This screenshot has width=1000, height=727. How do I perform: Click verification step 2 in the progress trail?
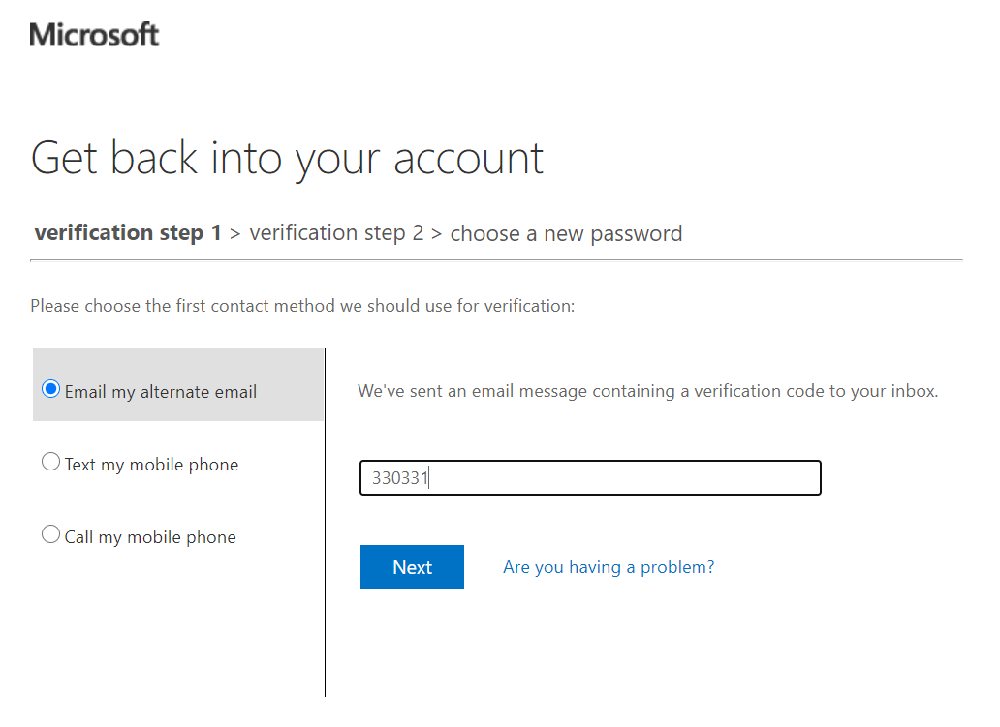(x=336, y=232)
